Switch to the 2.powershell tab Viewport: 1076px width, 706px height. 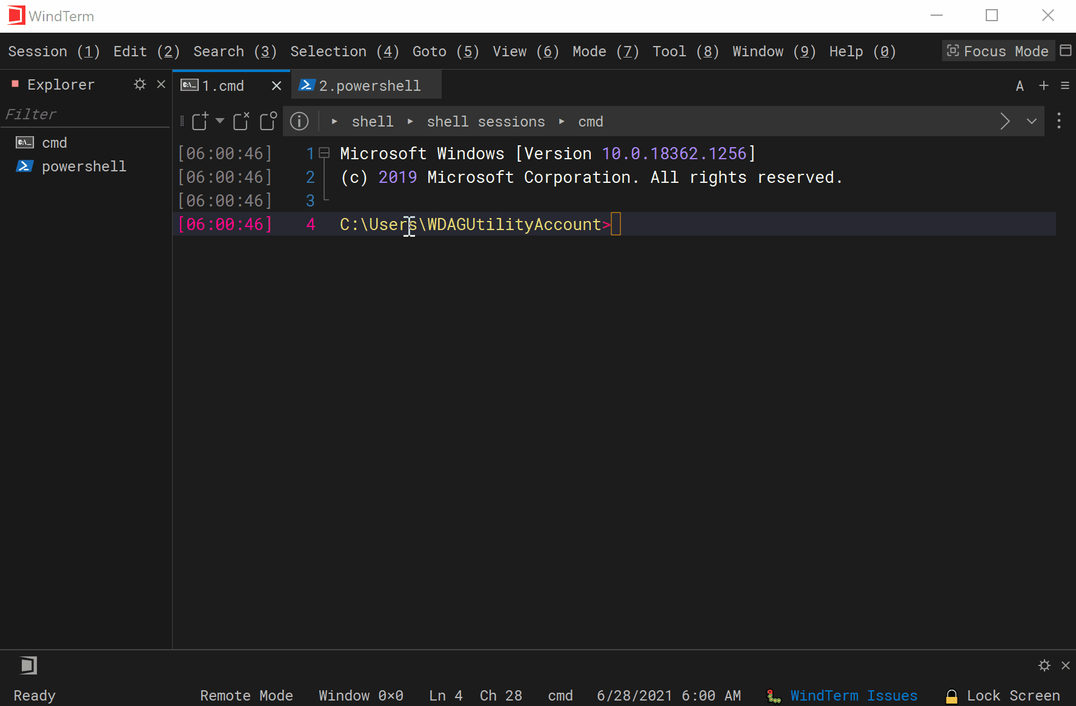pyautogui.click(x=367, y=86)
